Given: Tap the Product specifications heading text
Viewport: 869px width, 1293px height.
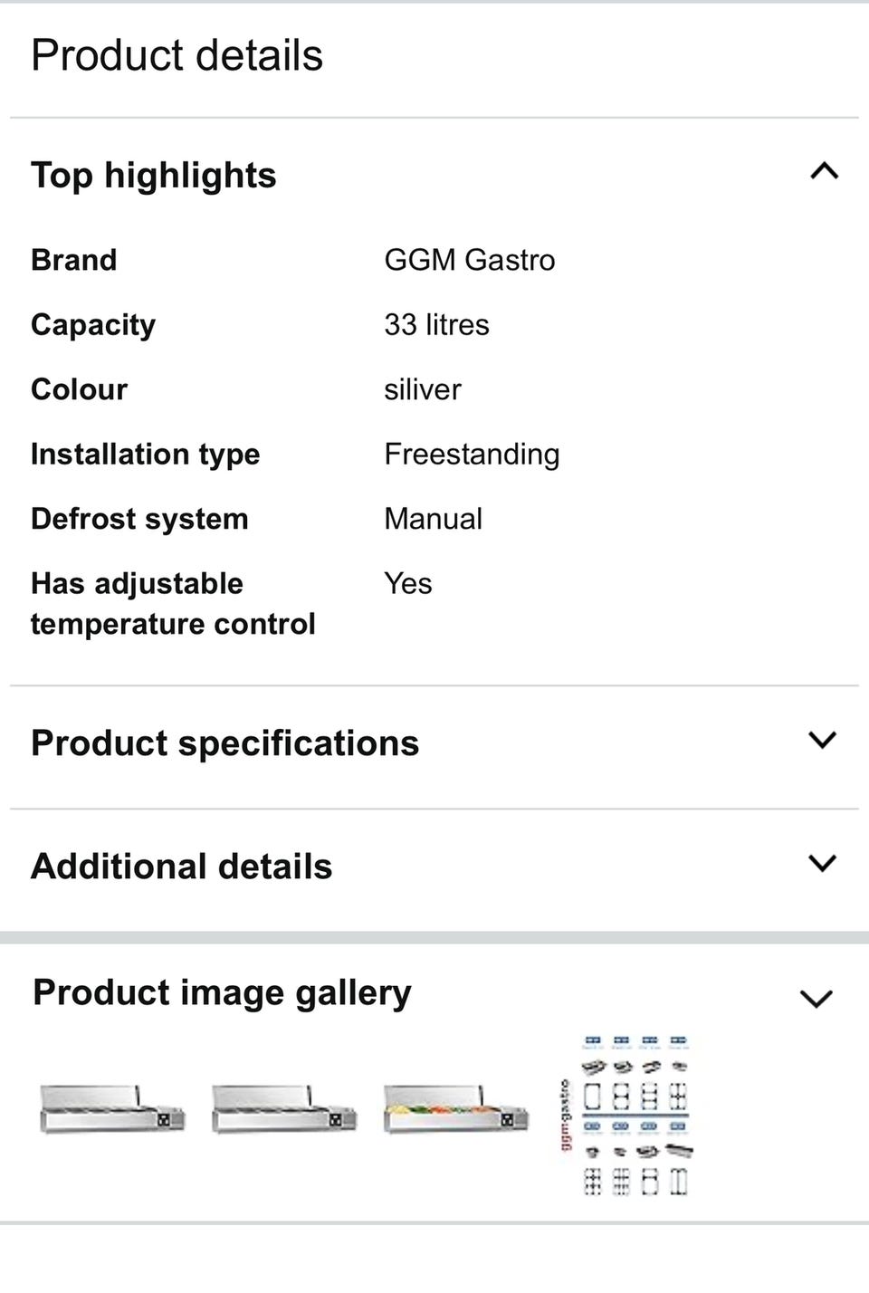Looking at the screenshot, I should click(x=225, y=743).
